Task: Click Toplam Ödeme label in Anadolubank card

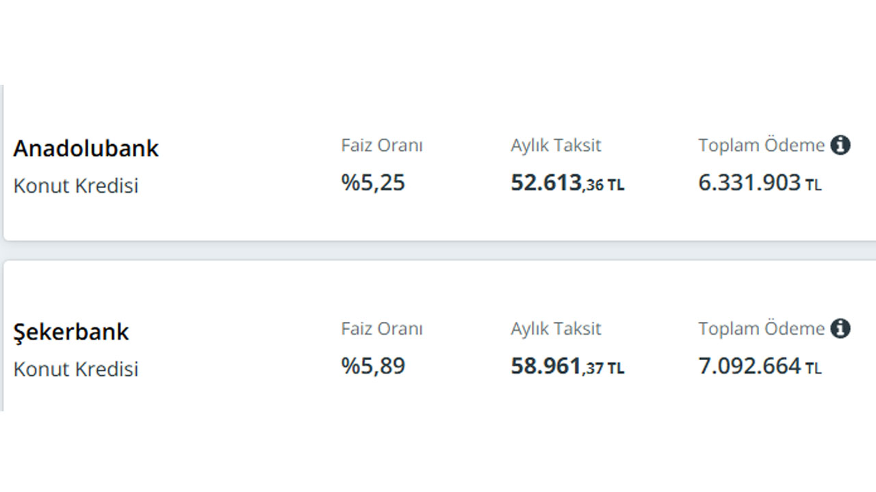Action: (762, 146)
